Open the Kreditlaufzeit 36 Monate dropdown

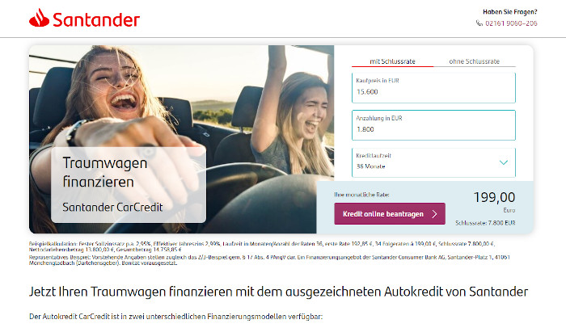[x=433, y=162]
